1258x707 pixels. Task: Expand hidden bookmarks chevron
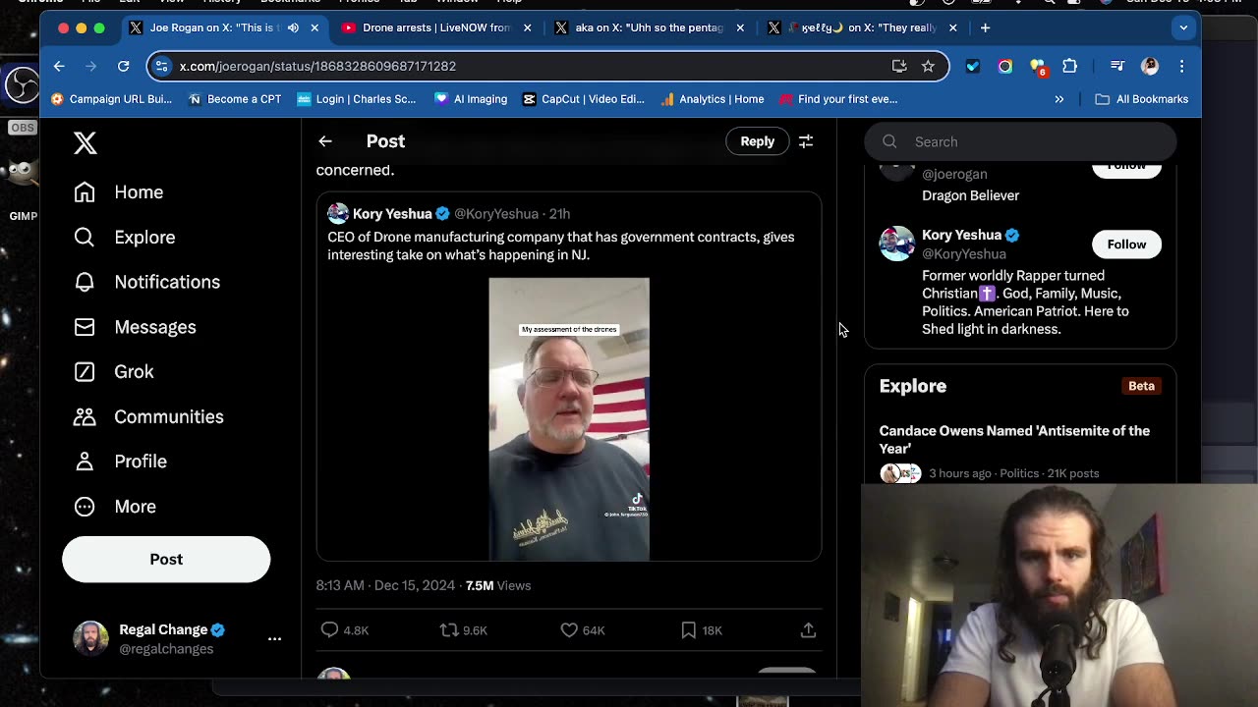1059,99
